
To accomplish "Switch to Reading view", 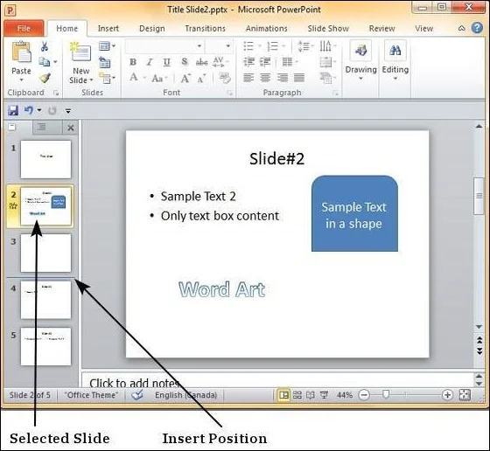I will click(311, 395).
